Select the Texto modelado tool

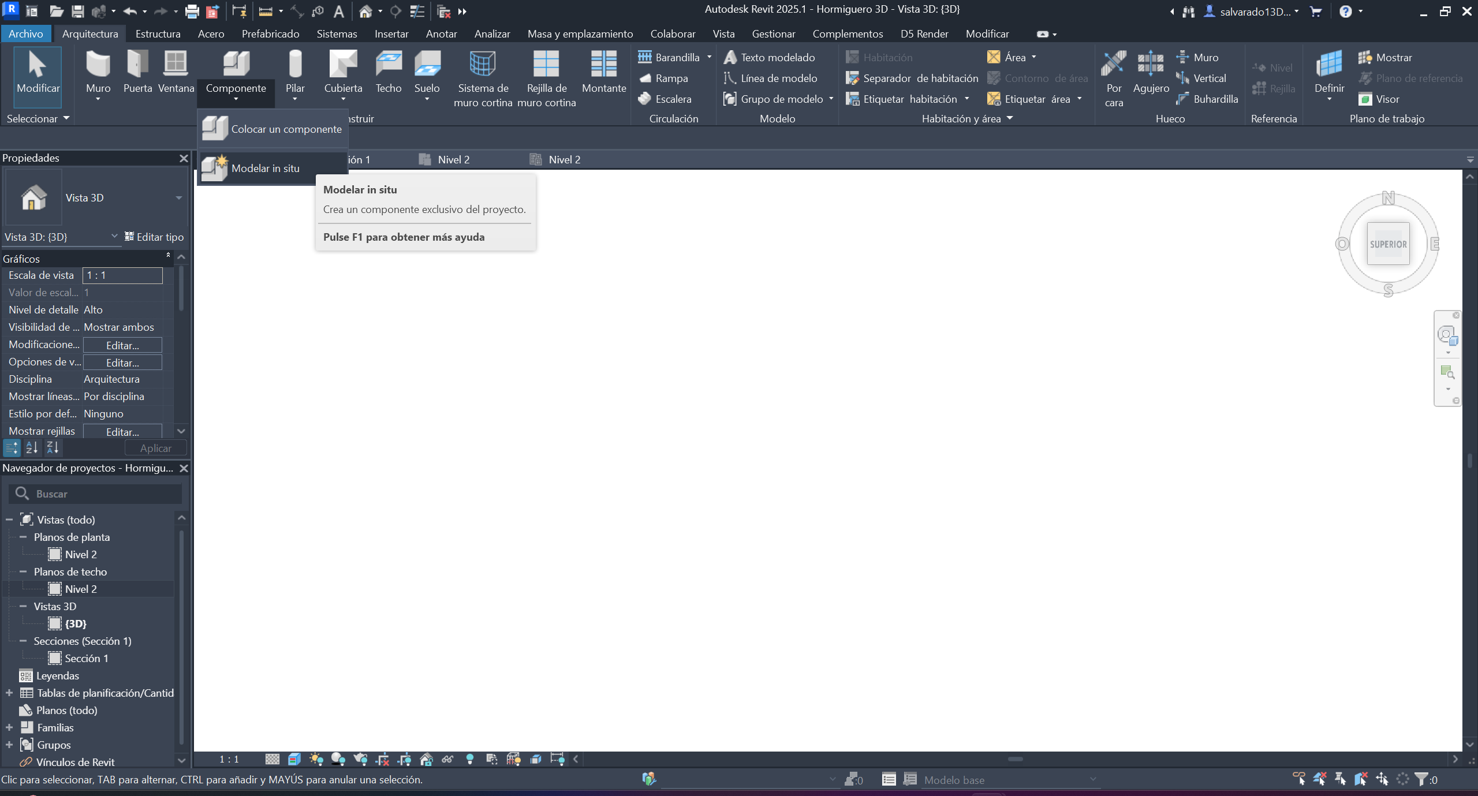pyautogui.click(x=770, y=57)
